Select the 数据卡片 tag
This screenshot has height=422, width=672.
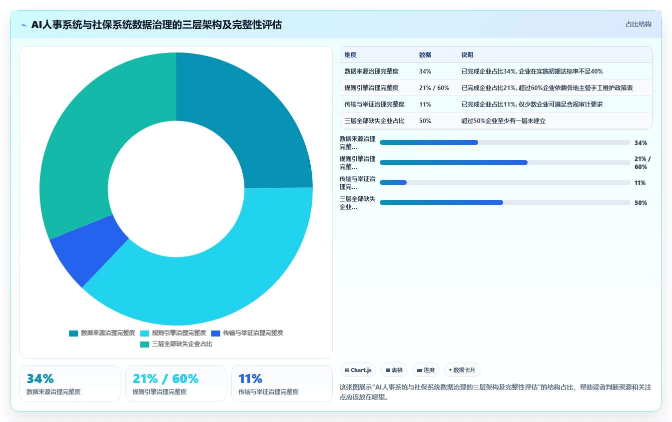pos(462,370)
